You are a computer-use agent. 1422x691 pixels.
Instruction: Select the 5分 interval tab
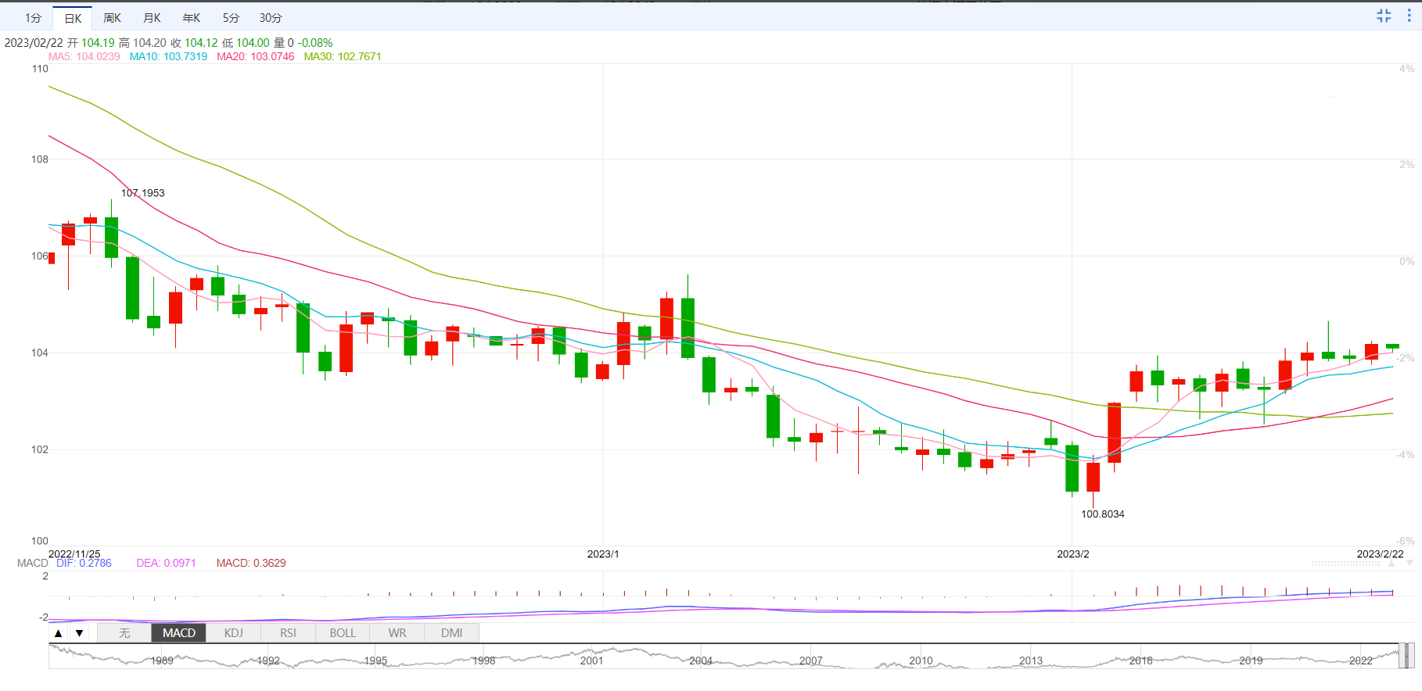[231, 18]
